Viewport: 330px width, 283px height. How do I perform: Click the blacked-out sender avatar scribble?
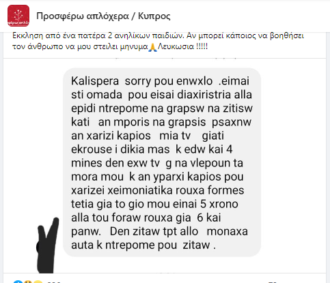click(48, 245)
